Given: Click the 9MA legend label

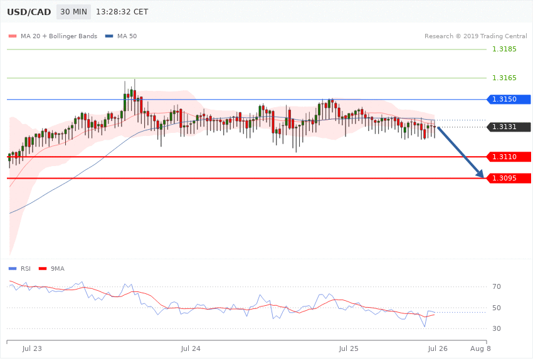Looking at the screenshot, I should (x=58, y=269).
